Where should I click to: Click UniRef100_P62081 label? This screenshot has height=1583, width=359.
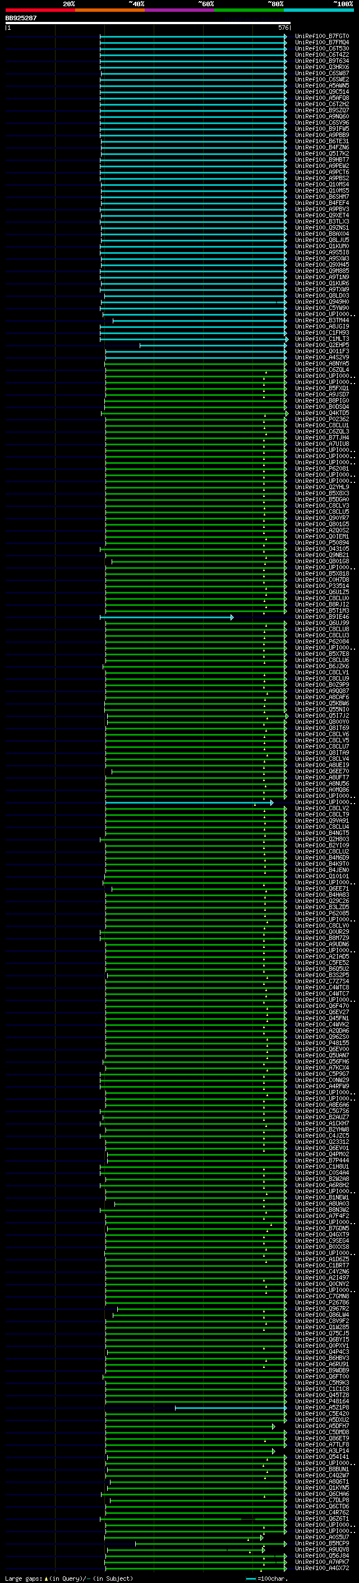click(322, 469)
